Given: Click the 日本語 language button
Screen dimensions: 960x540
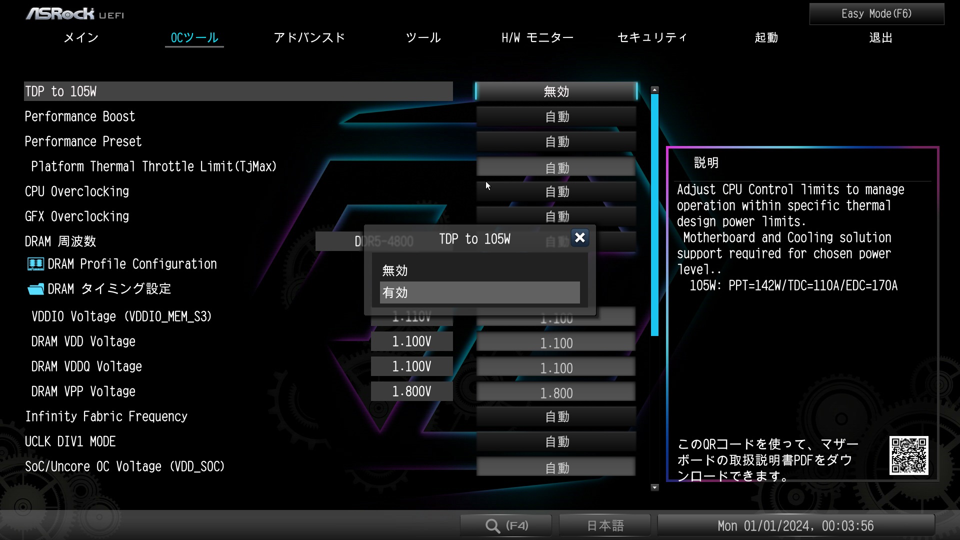Looking at the screenshot, I should pos(604,525).
